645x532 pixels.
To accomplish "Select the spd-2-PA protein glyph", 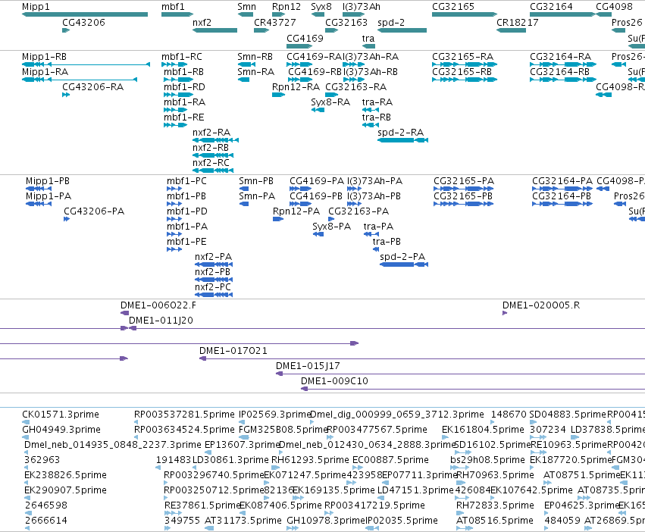I will coord(404,264).
